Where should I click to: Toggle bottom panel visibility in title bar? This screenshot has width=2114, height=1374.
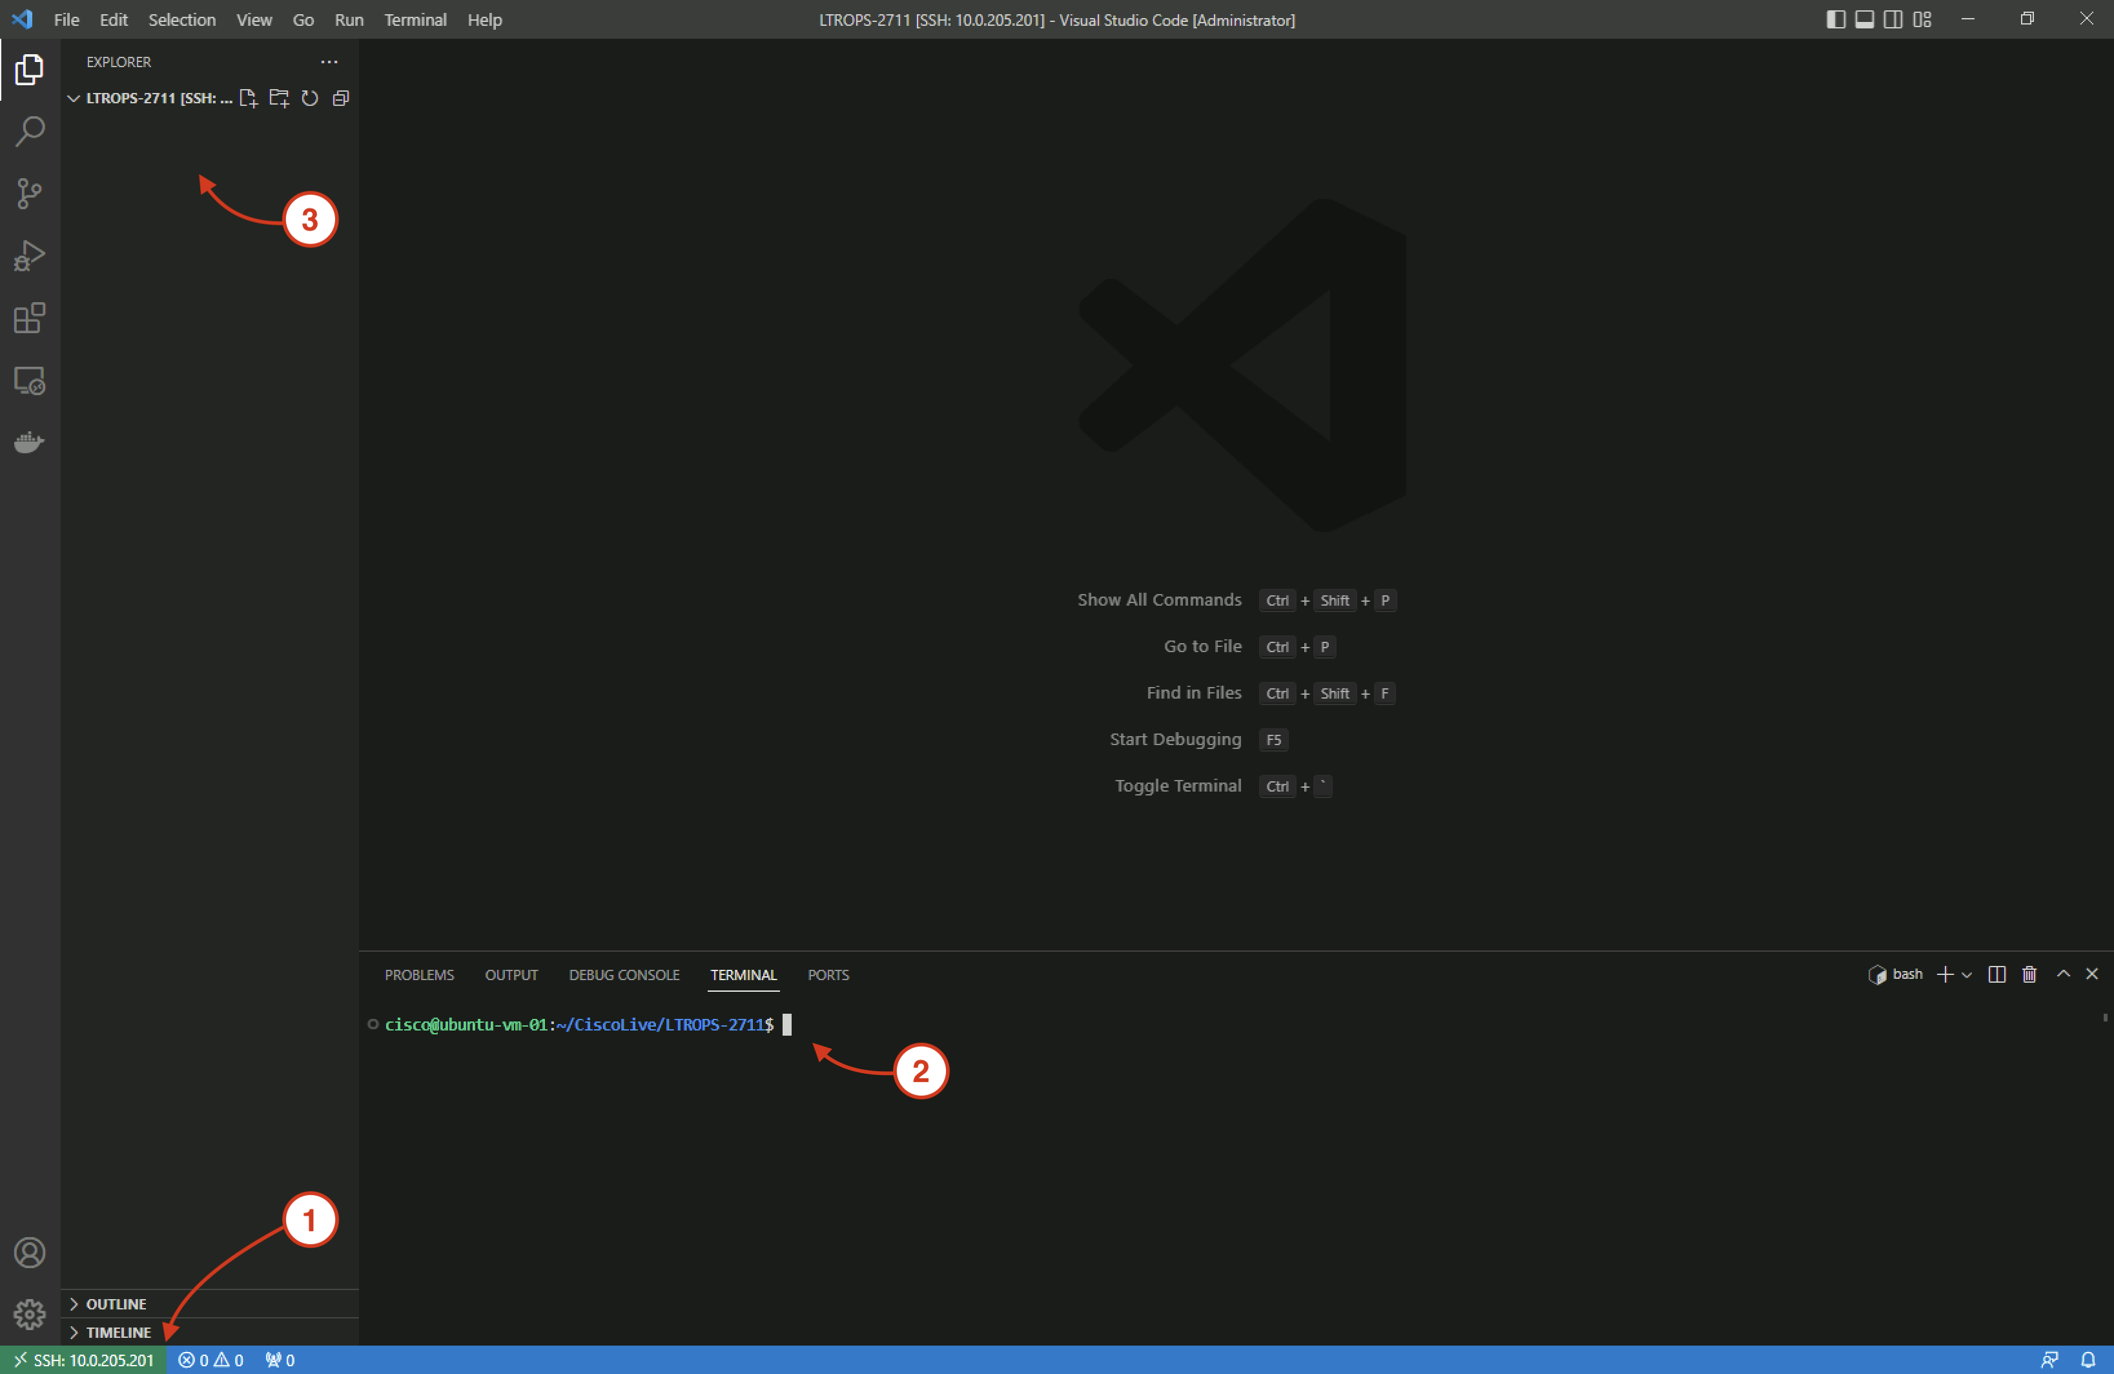click(x=1865, y=19)
